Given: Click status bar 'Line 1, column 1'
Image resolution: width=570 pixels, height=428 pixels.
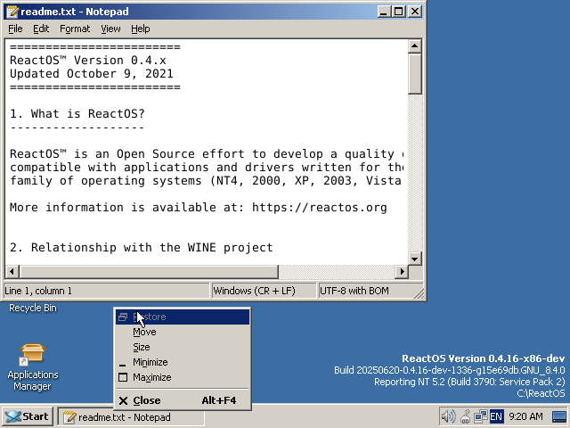Looking at the screenshot, I should point(107,291).
